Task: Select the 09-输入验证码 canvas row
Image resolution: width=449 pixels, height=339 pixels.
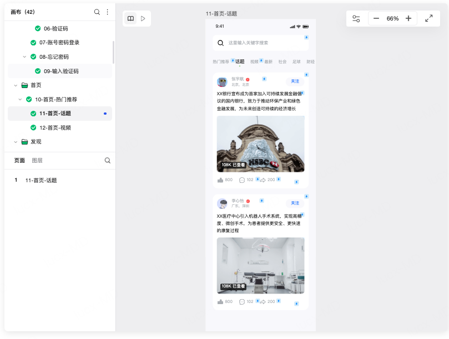Action: (60, 71)
